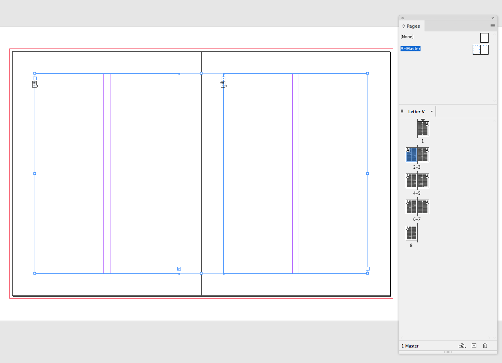The width and height of the screenshot is (502, 363).
Task: Click the out-port icon at the left frame's bottom
Action: click(179, 268)
